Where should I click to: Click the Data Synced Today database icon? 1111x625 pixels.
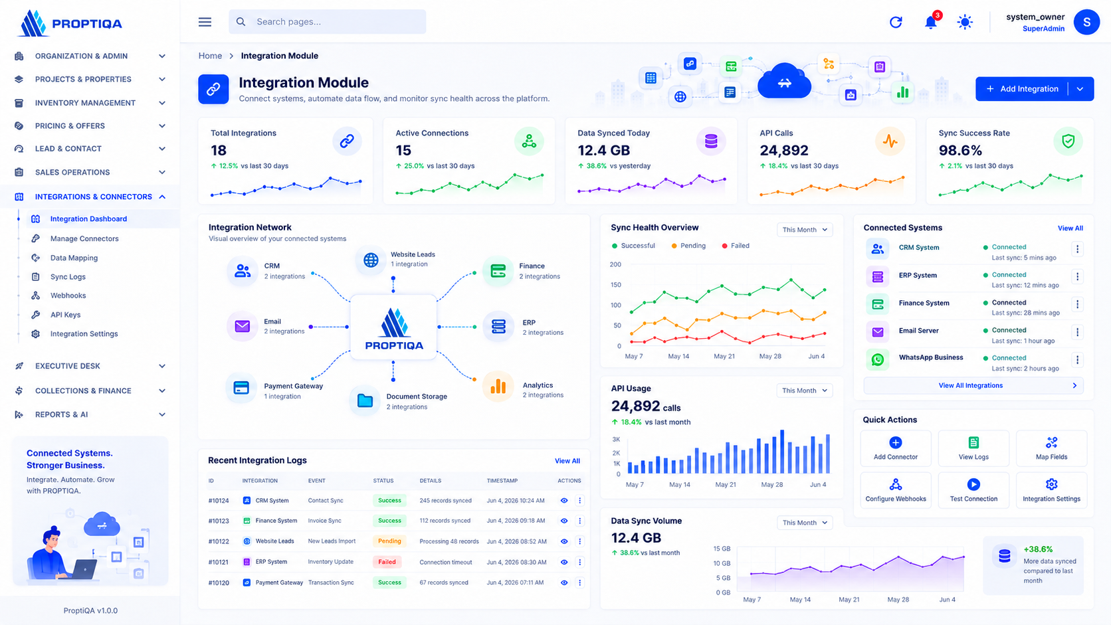point(711,141)
